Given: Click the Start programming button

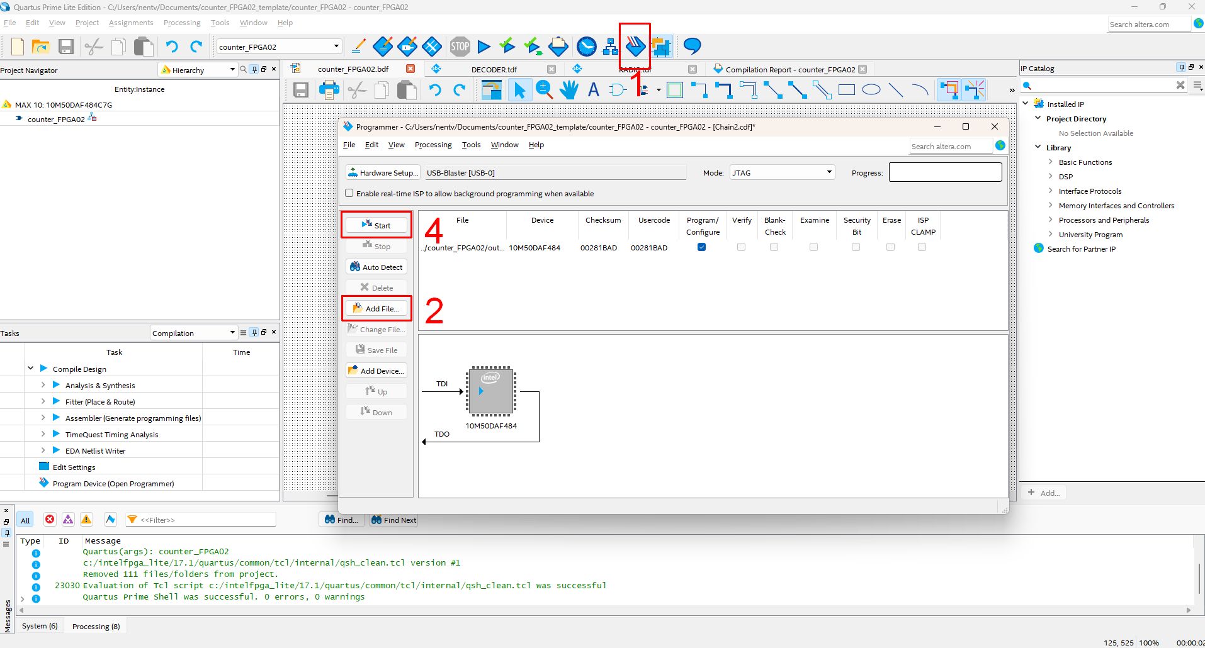Looking at the screenshot, I should tap(376, 225).
